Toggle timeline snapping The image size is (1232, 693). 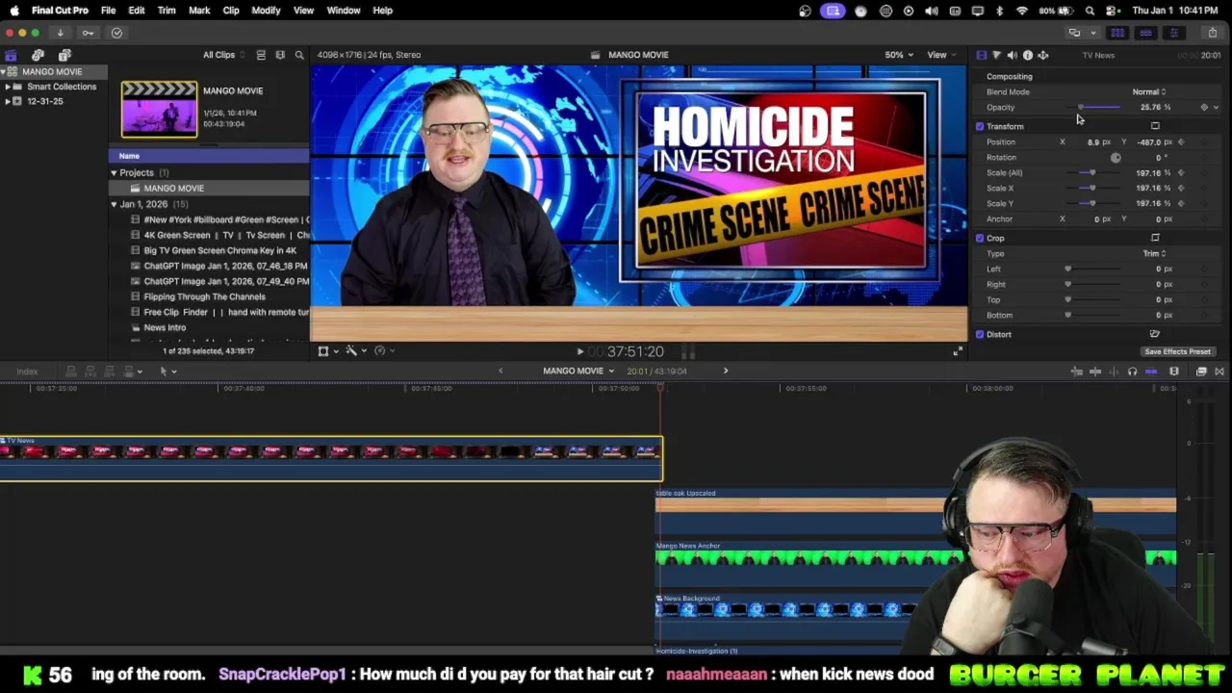point(1151,372)
